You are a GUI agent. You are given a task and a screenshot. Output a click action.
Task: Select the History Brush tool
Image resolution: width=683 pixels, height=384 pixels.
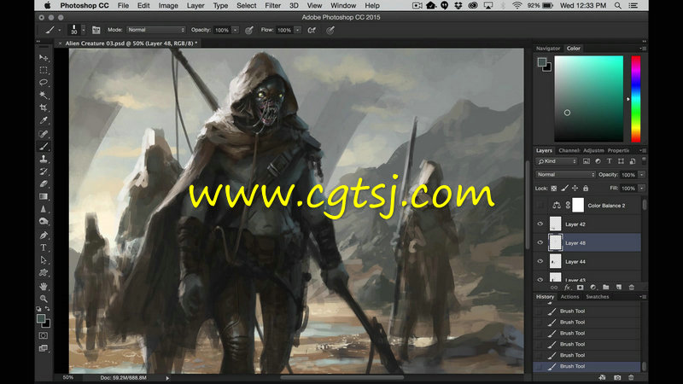tap(44, 172)
